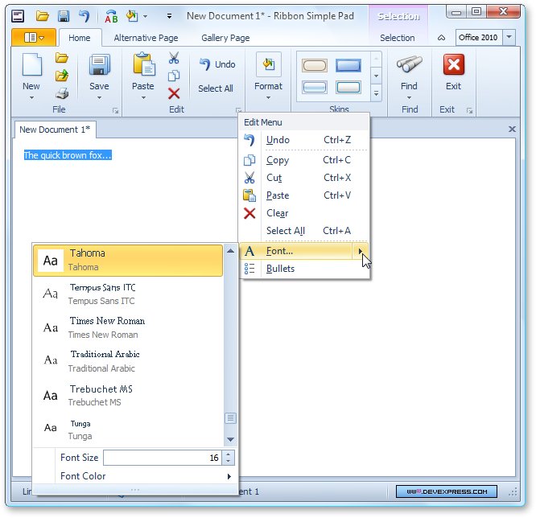
Task: Select the solid blue skin thumbnail
Action: point(348,66)
